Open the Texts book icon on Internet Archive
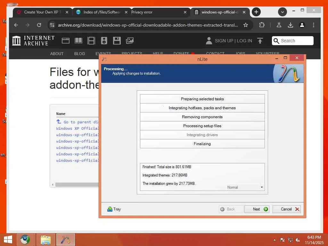 pyautogui.click(x=78, y=41)
